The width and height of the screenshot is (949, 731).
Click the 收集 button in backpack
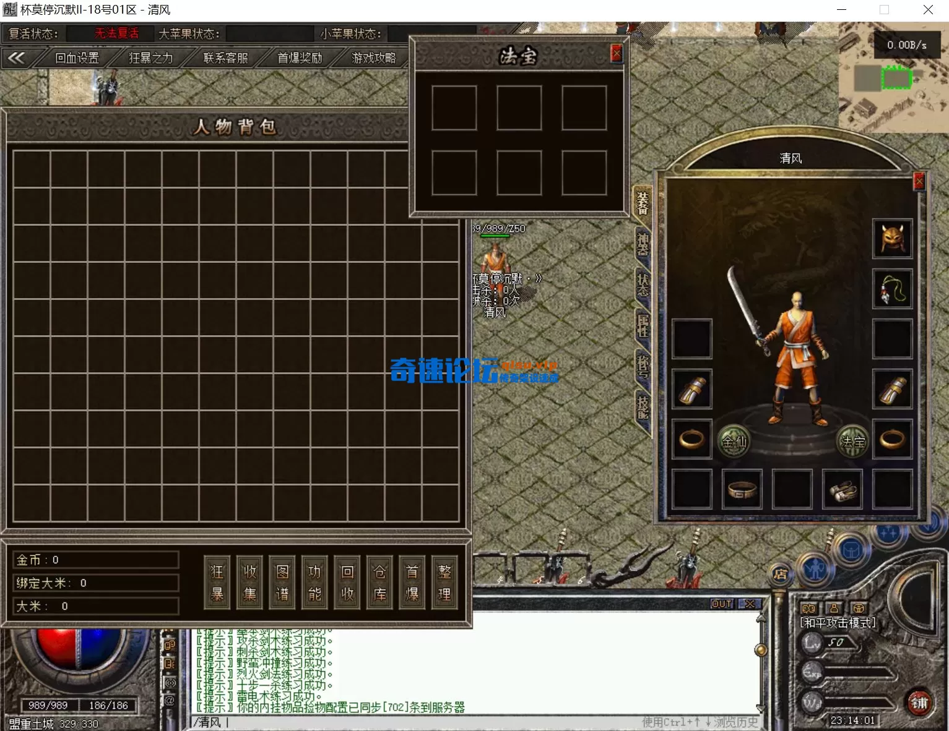click(250, 583)
